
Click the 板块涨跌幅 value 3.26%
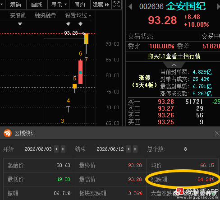135,193
